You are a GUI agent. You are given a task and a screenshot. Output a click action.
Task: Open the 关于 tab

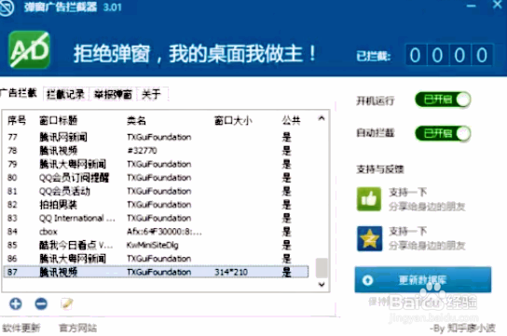(151, 94)
